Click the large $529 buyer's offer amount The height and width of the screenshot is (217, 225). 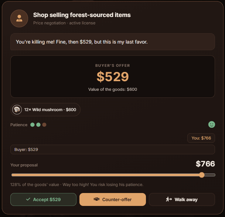(x=113, y=77)
